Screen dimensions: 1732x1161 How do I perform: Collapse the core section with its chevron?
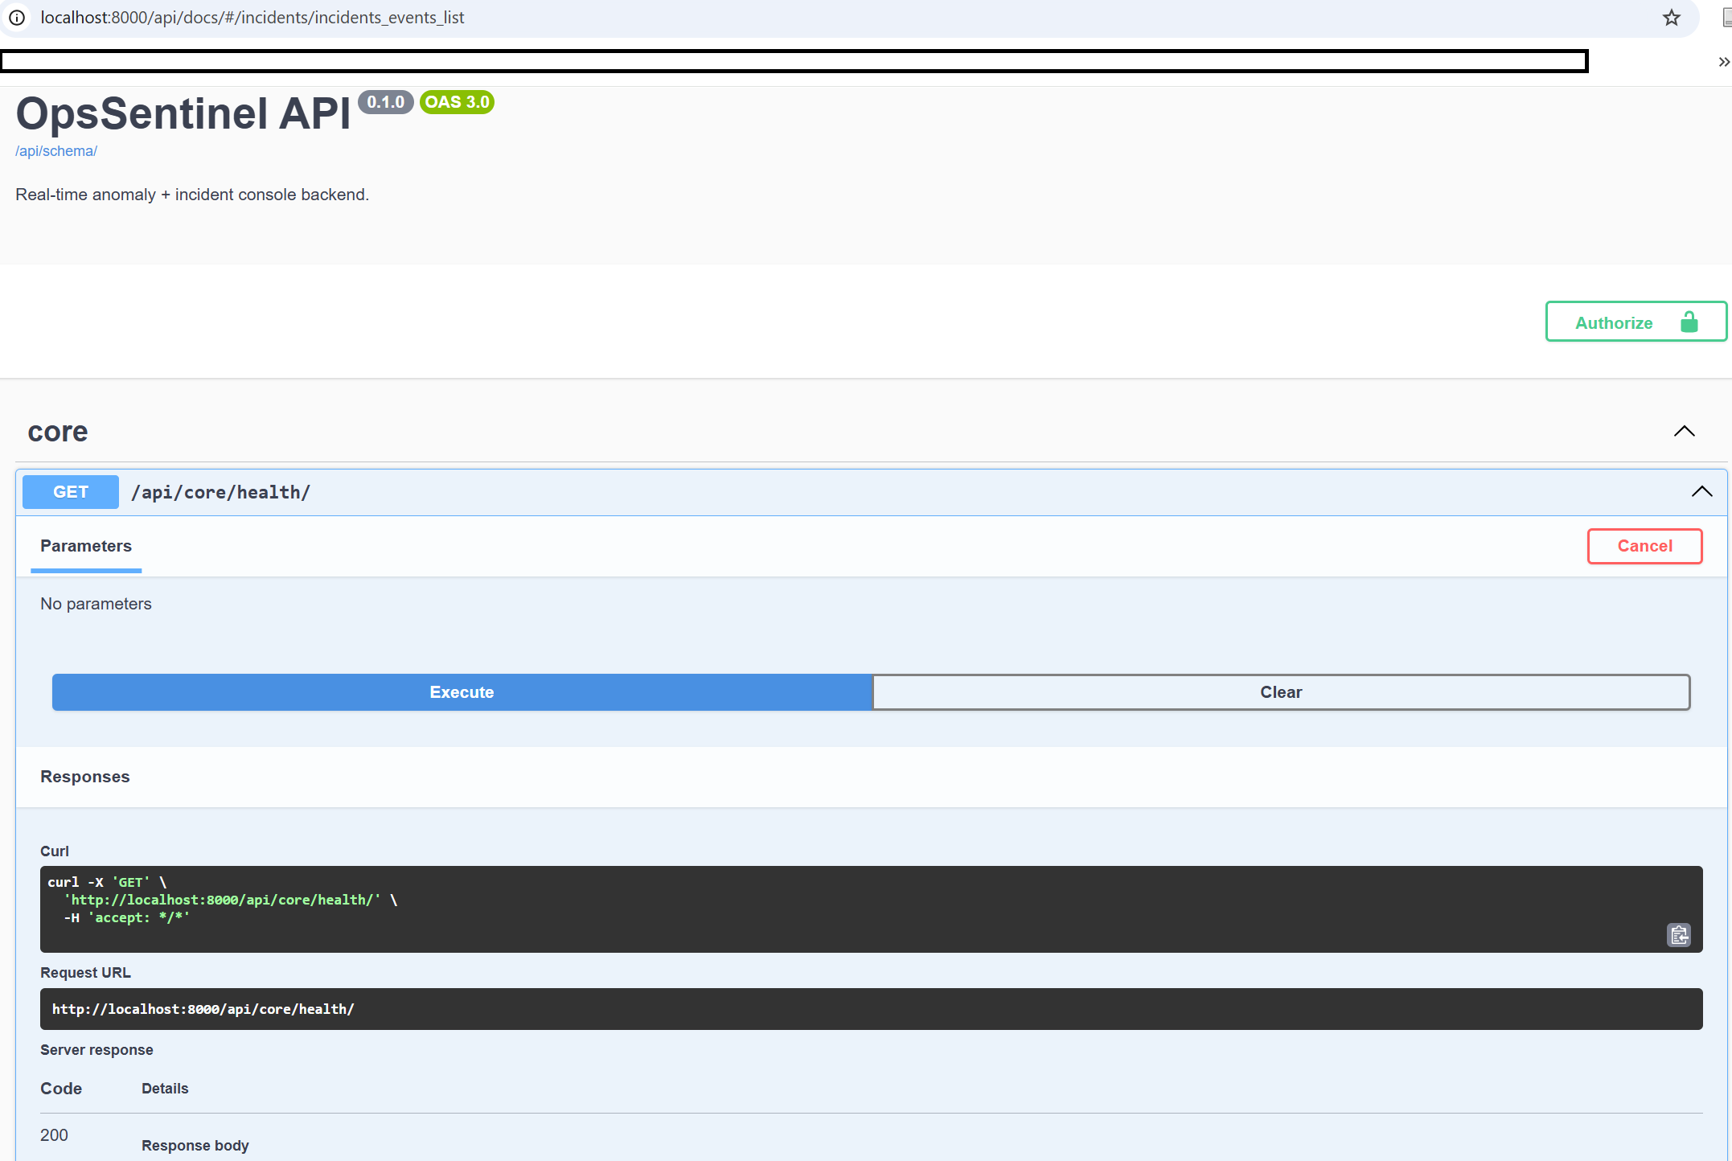pos(1685,431)
